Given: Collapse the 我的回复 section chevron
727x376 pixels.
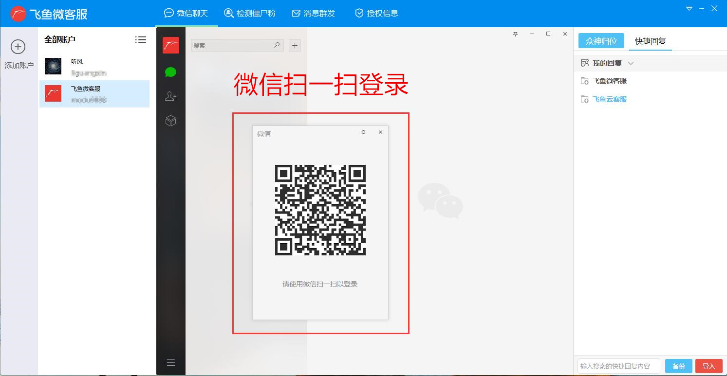Looking at the screenshot, I should click(x=631, y=64).
